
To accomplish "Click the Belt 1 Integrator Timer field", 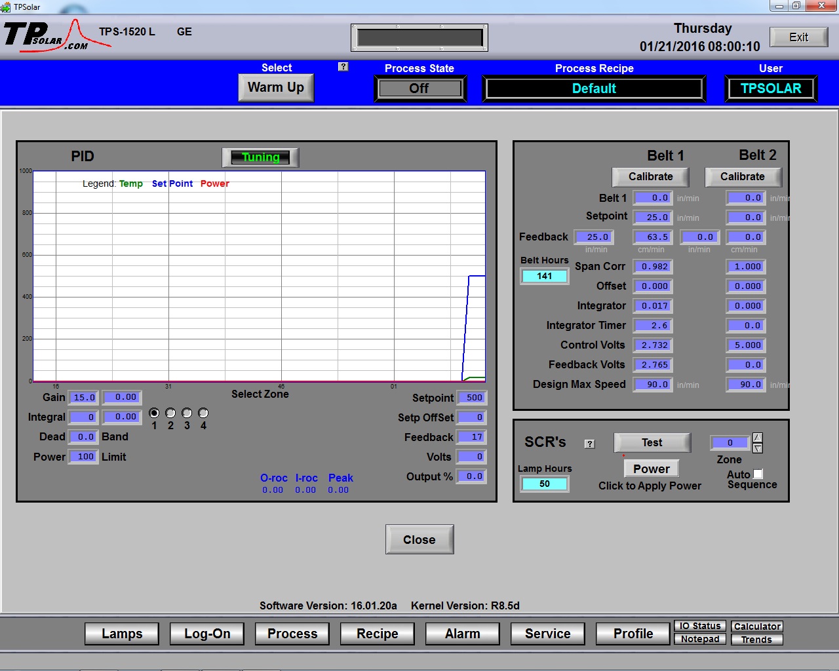I will tap(654, 325).
